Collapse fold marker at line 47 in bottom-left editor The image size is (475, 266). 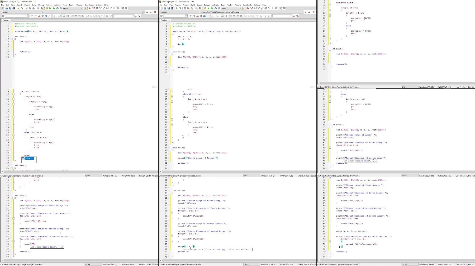(13, 198)
